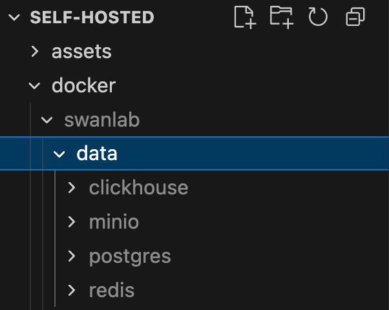Expand the assets folder chevron
This screenshot has width=389, height=310.
[x=36, y=52]
